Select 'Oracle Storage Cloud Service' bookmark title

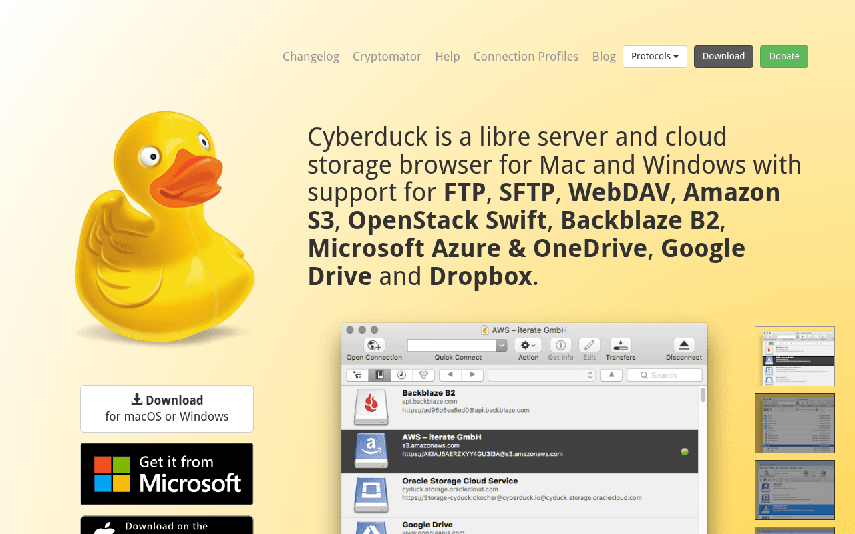460,481
